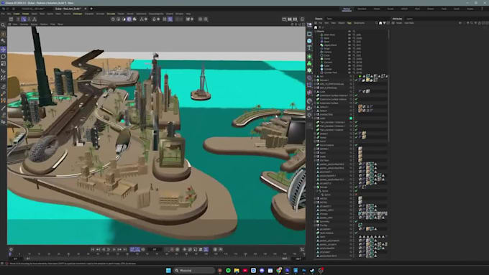This screenshot has height=275, width=489.
Task: Open the Window menu
Action: coord(179,14)
